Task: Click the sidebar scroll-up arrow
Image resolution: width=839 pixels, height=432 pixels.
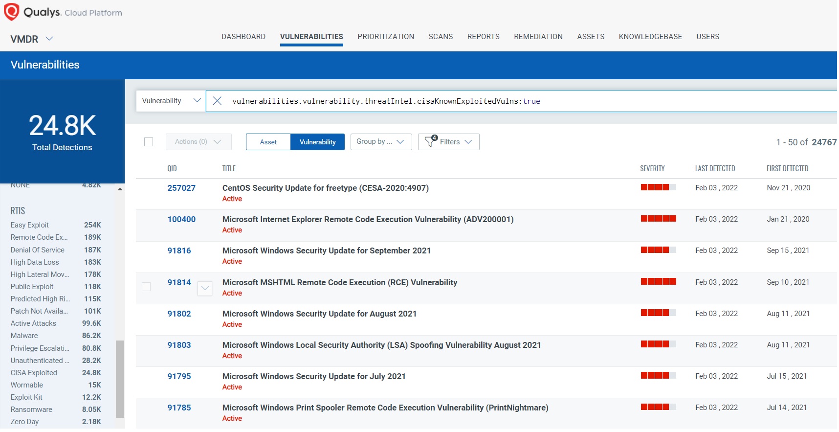Action: coord(120,189)
